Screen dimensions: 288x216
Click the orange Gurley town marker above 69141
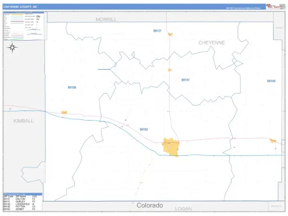point(170,70)
